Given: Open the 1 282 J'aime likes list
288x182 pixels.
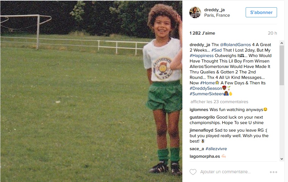Looking at the screenshot, I should pos(202,33).
